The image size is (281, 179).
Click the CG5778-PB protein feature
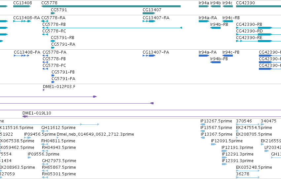[45, 62]
